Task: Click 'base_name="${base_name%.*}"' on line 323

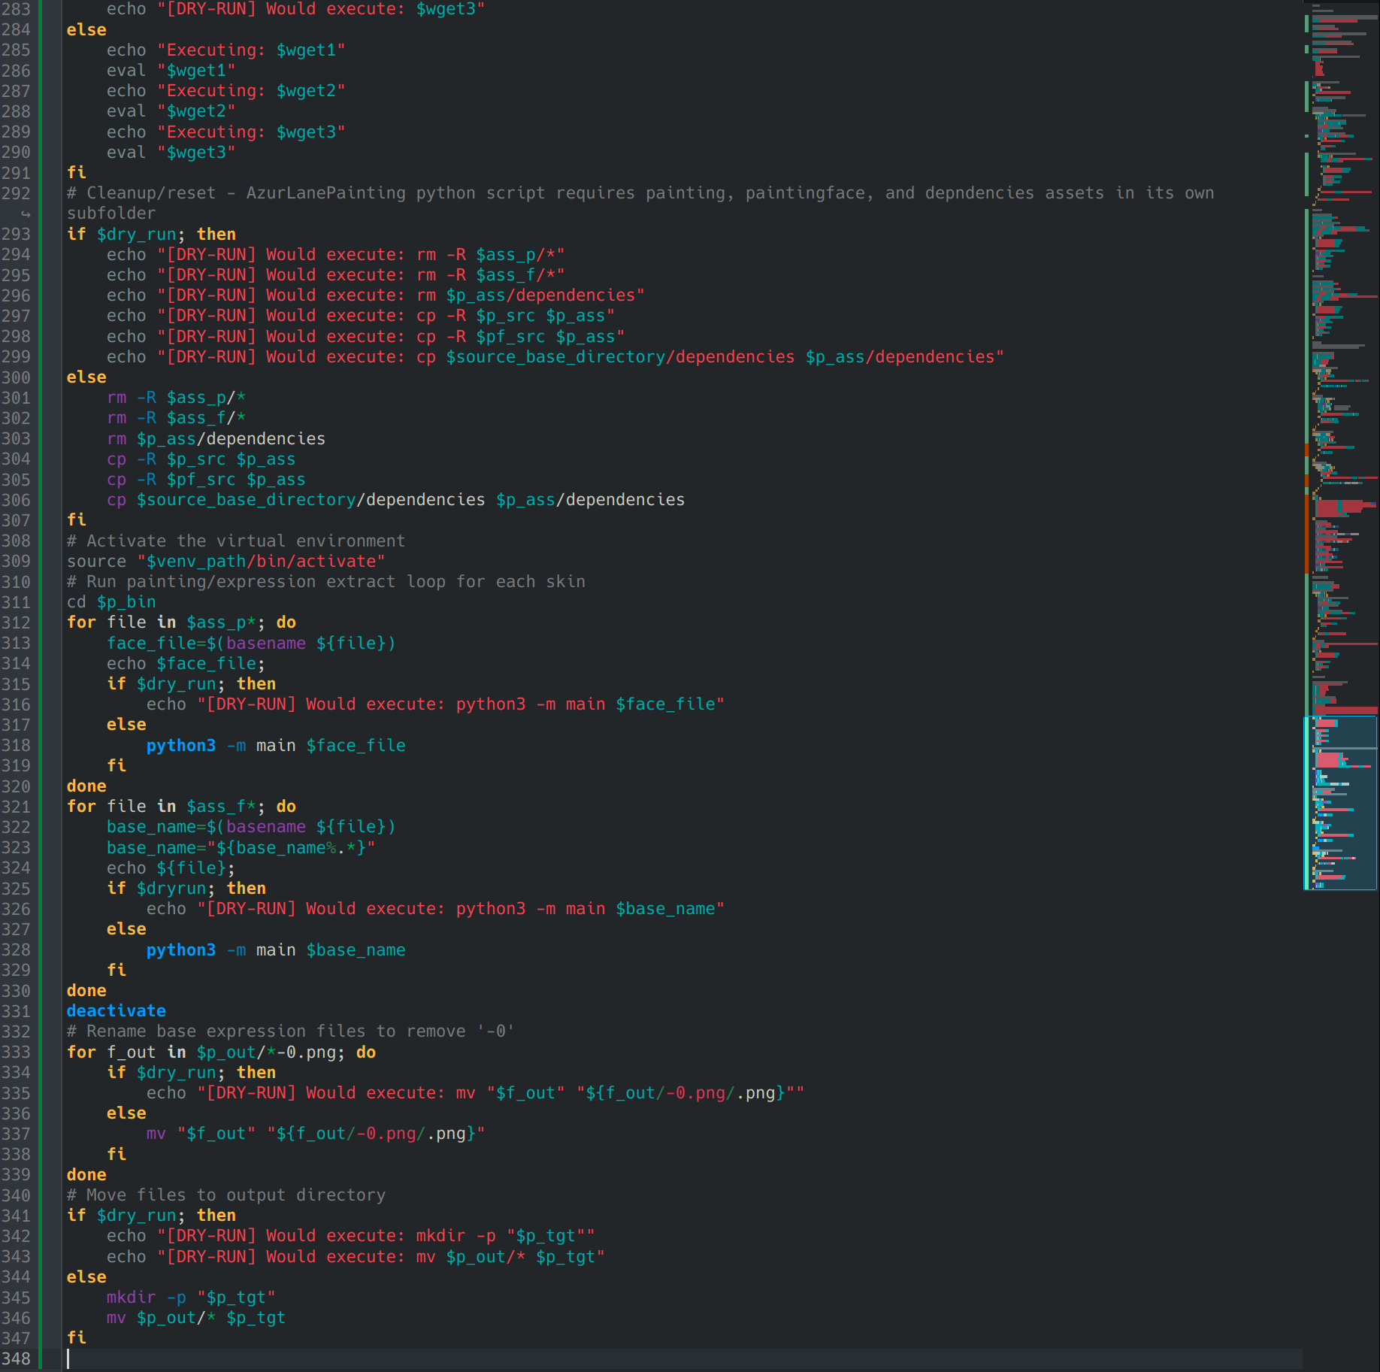Action: point(241,848)
